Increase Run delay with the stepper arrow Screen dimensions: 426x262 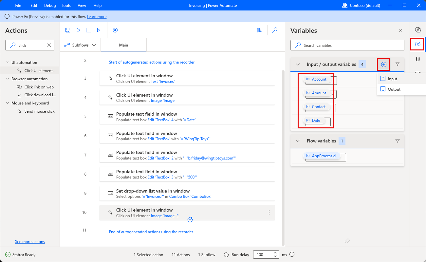pyautogui.click(x=275, y=253)
